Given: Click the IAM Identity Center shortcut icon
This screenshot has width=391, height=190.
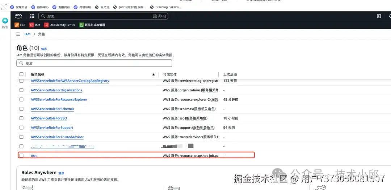Looking at the screenshot, I should click(46, 25).
